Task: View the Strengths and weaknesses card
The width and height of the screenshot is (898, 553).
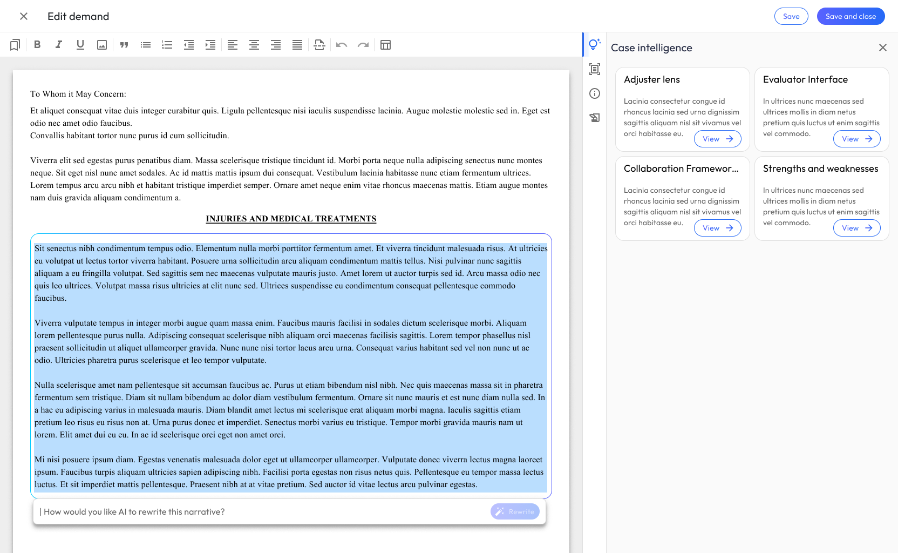Action: tap(857, 228)
